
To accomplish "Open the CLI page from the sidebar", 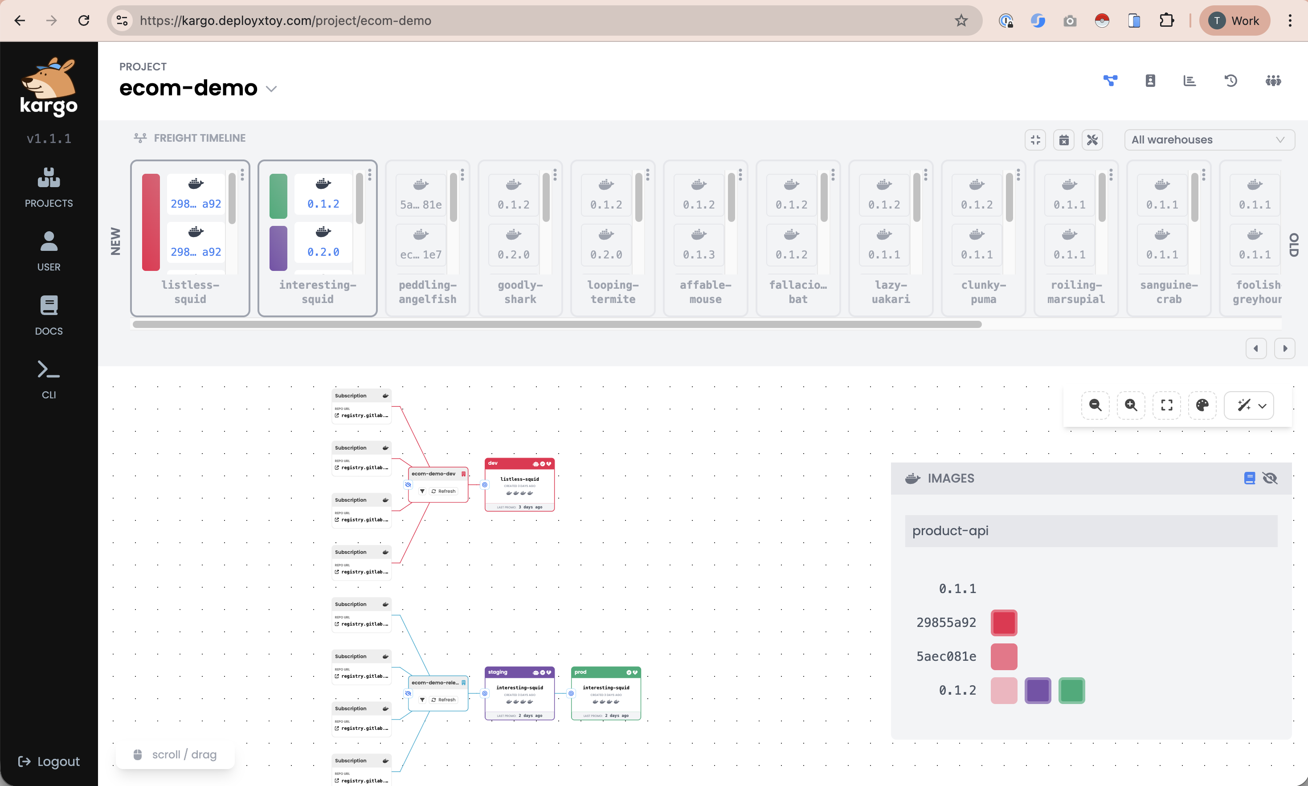I will 48,378.
